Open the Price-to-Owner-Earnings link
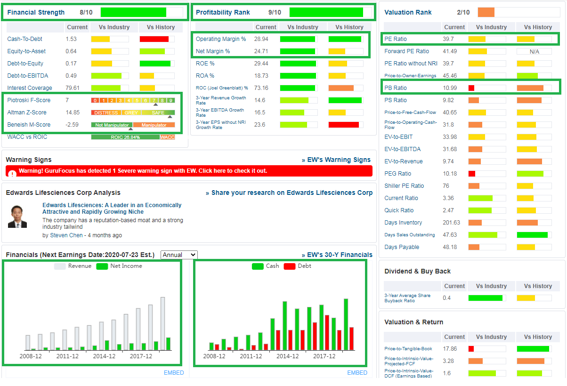Screen dimensions: 567x386 (410, 76)
